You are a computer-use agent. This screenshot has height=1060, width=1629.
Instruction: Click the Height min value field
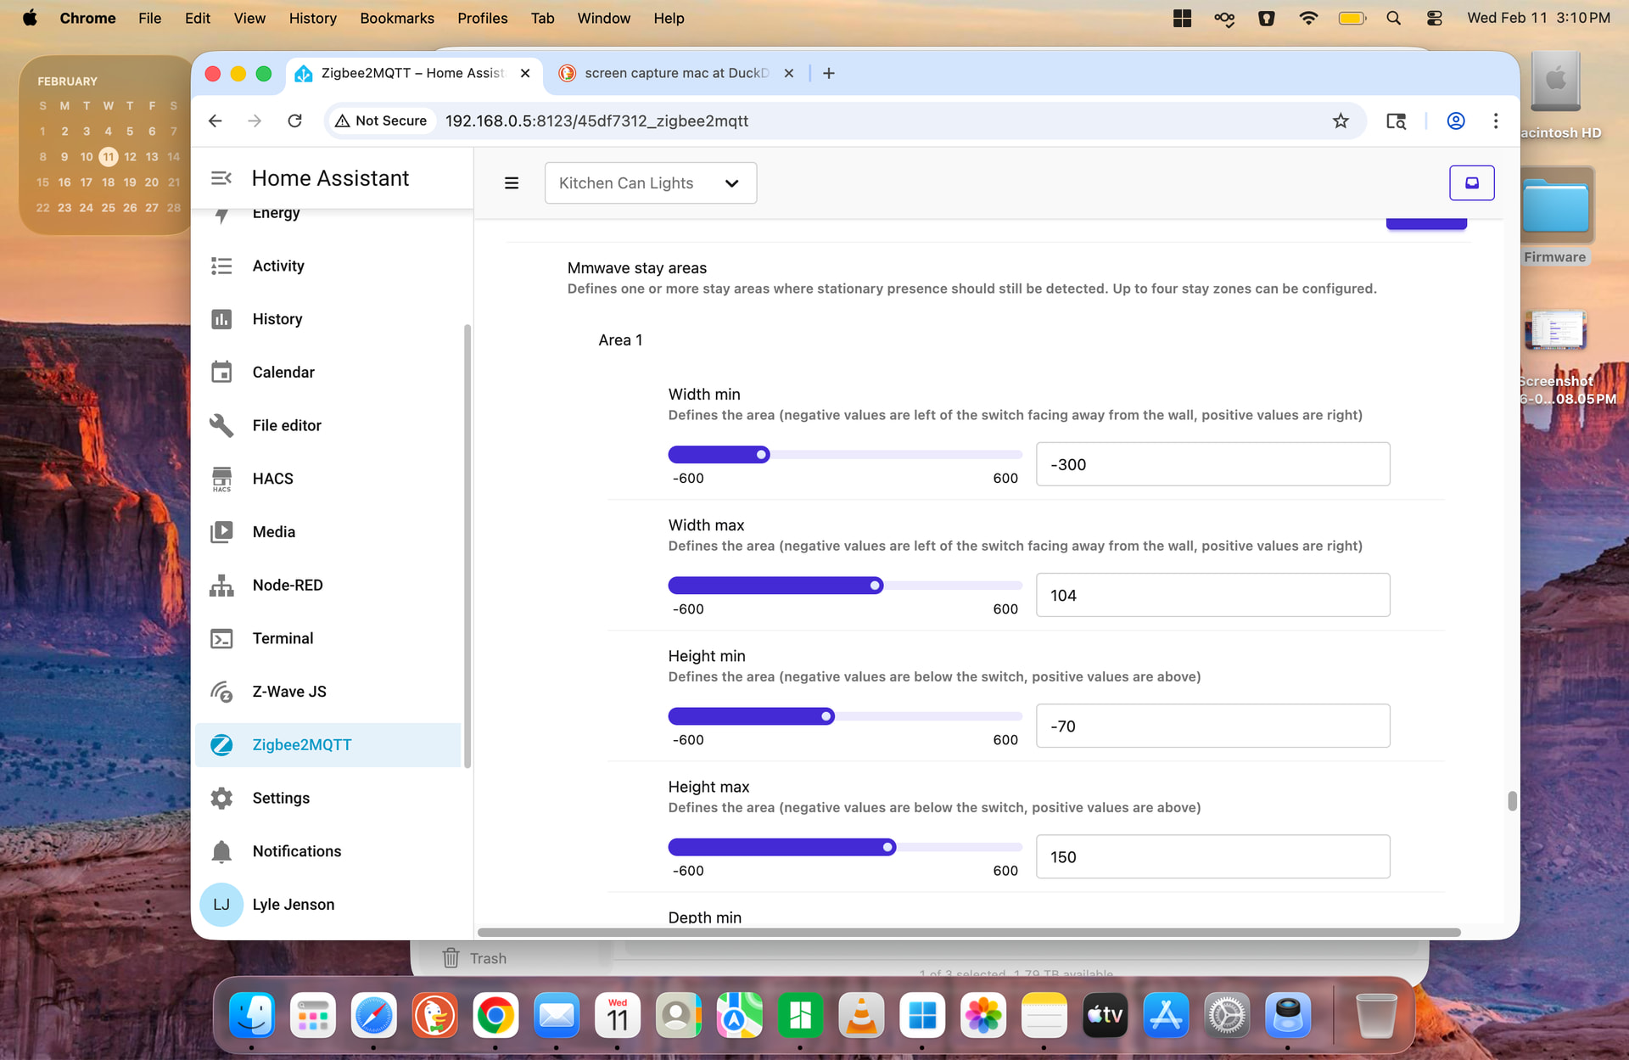(x=1212, y=726)
